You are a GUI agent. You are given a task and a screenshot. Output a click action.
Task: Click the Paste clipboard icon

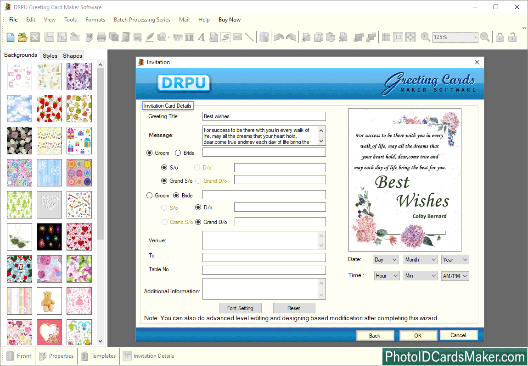[331, 37]
